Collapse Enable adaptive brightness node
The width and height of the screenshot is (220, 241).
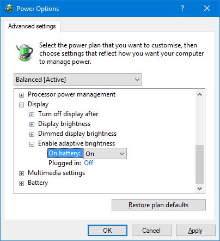tap(32, 144)
